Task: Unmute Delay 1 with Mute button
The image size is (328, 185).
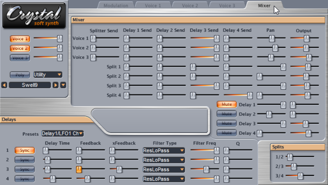Action: click(227, 104)
